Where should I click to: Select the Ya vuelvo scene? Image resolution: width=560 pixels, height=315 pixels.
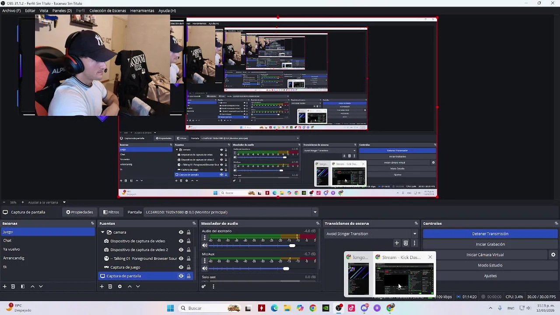47,249
